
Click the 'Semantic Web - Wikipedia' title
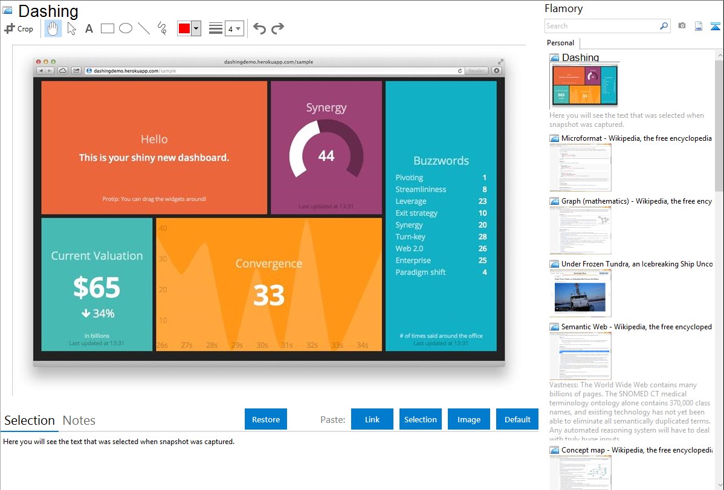pyautogui.click(x=636, y=326)
